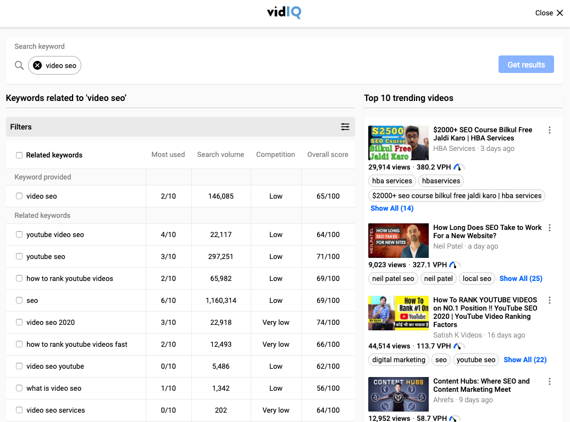The height and width of the screenshot is (422, 570).
Task: Remove the 'video seo' keyword chip
Action: 37,65
